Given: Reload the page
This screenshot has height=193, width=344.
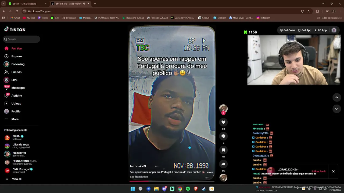Looking at the screenshot, I should [x=17, y=11].
